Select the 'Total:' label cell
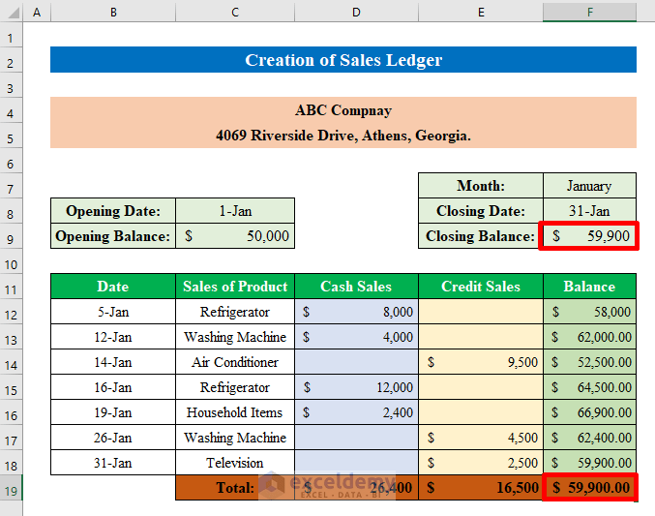This screenshot has height=516, width=655. point(235,488)
